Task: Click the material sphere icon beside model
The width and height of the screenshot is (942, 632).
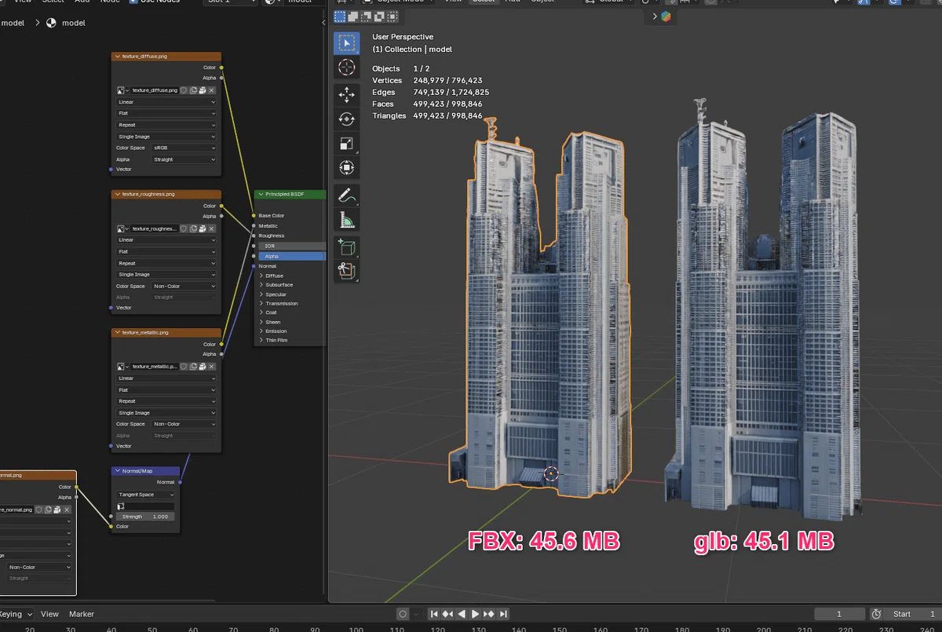Action: (52, 23)
